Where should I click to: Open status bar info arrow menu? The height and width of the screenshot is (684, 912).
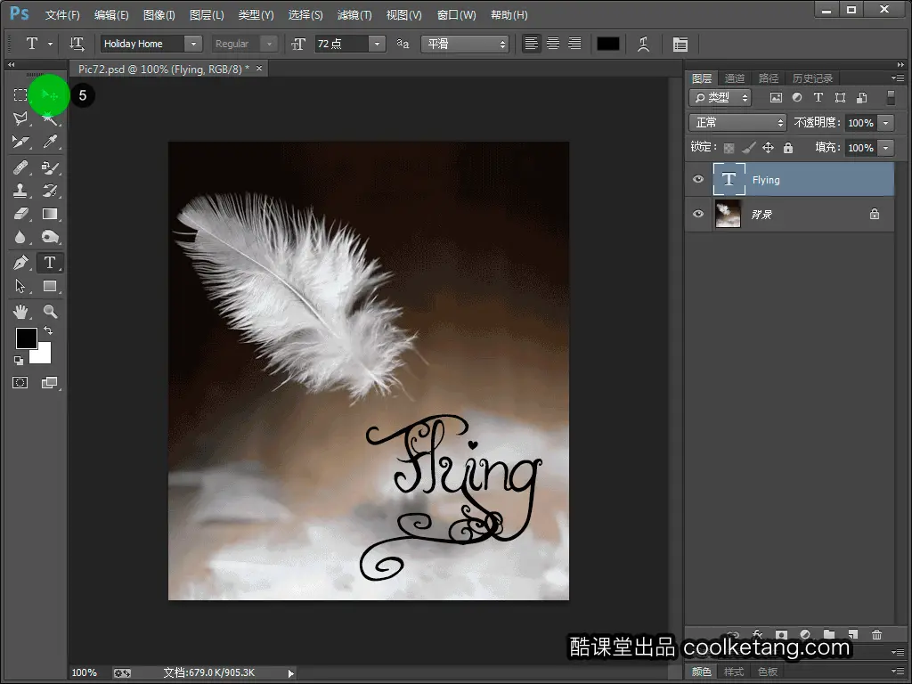click(x=291, y=673)
